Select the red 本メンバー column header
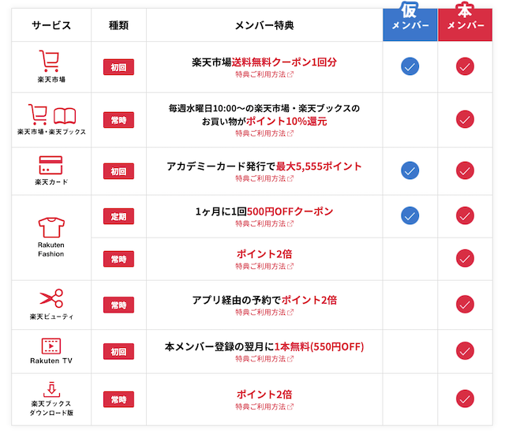This screenshot has width=505, height=434. [x=465, y=21]
